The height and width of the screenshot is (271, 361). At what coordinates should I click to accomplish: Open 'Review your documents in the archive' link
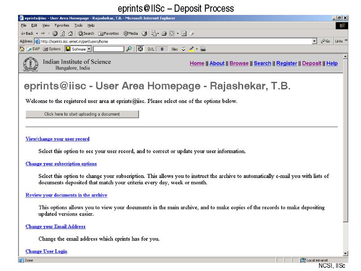pyautogui.click(x=66, y=195)
